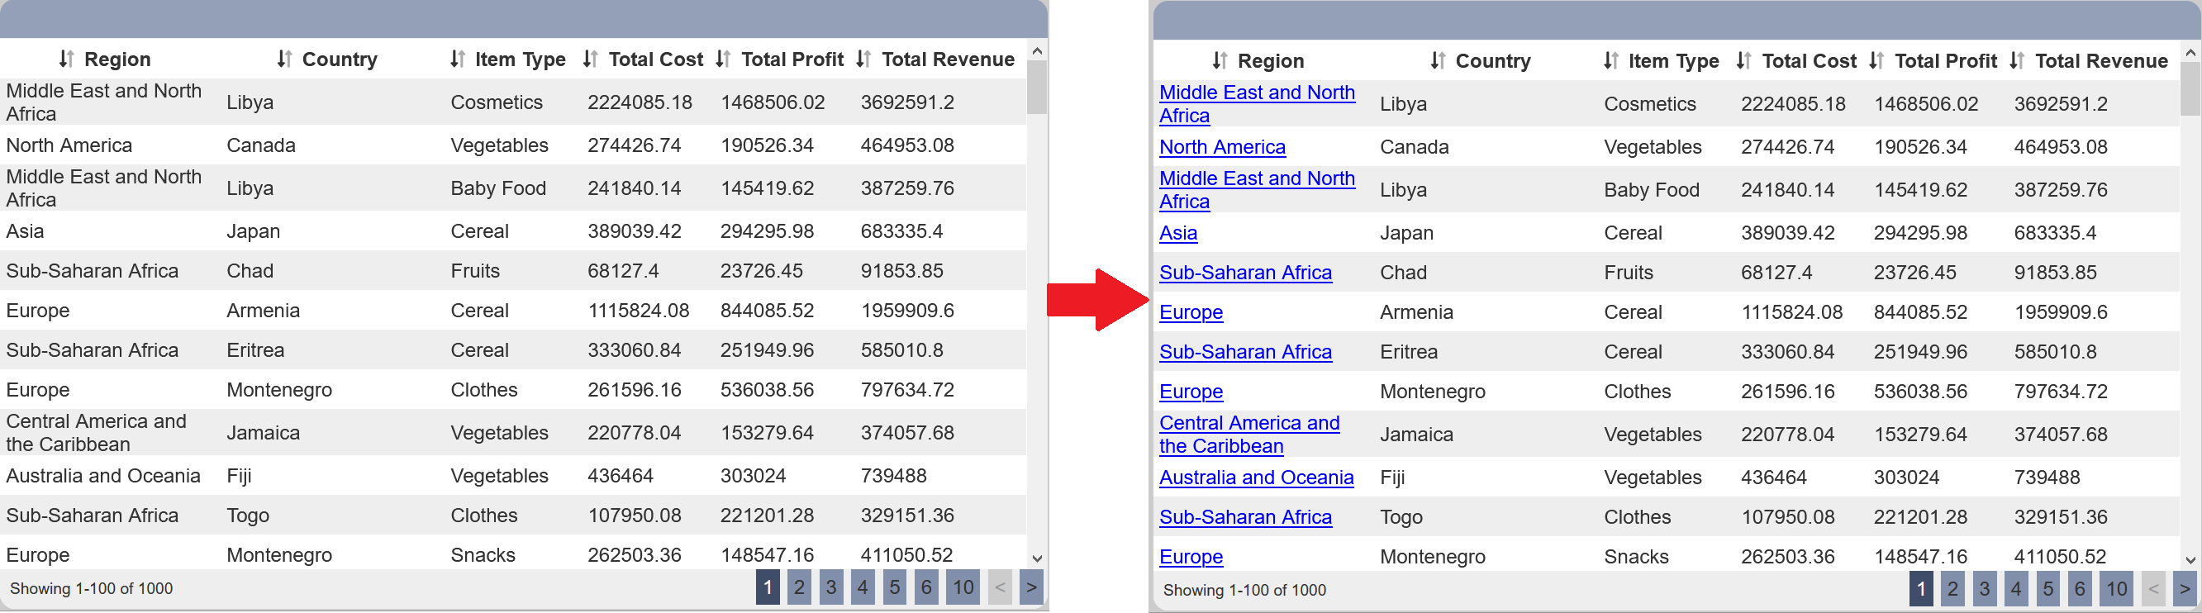Click scroll-up arrow of right table scrollbar

coord(2190,52)
